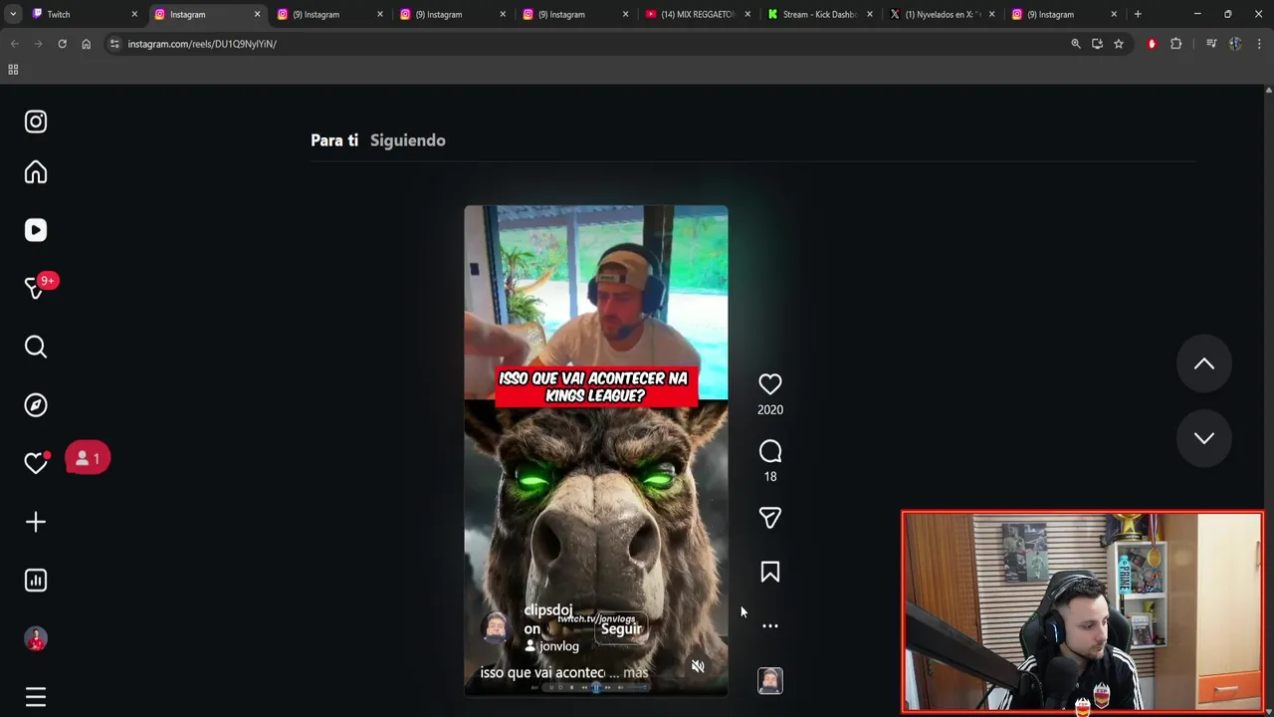1274x717 pixels.
Task: Close the Twitch tab
Action: [134, 14]
